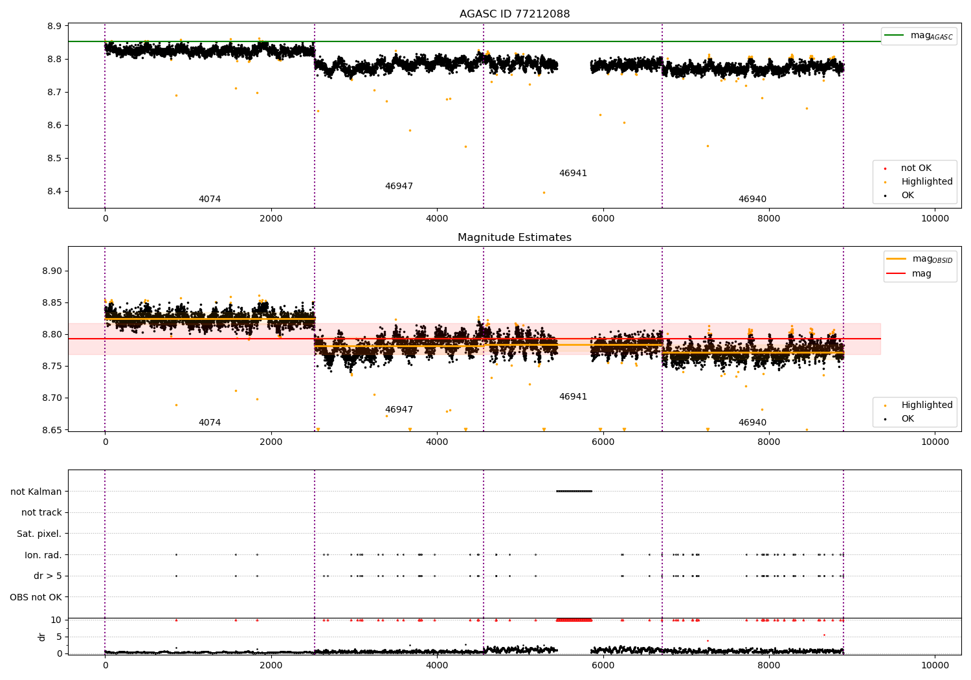Viewport: 971px width, 680px height.
Task: Click the 8.4 y-axis tick label
Action: click(54, 192)
